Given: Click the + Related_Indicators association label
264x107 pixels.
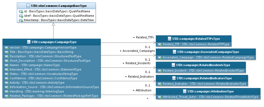Looking at the screenshot, I should [x=140, y=77].
